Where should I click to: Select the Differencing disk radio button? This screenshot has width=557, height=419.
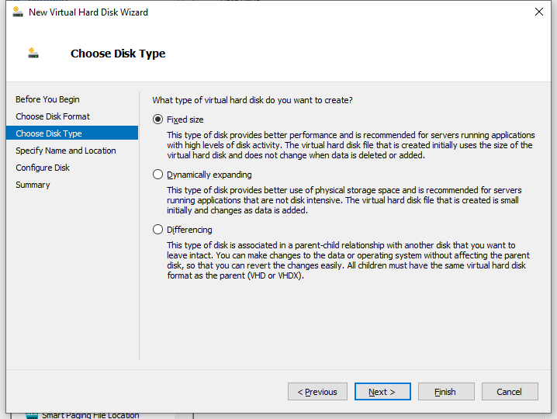[x=157, y=229]
